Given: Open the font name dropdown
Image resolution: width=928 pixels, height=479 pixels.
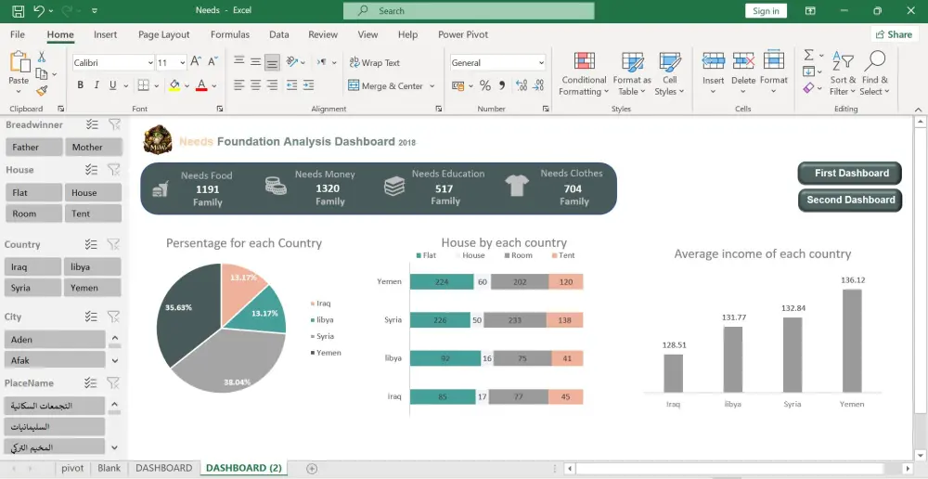Looking at the screenshot, I should click(149, 63).
